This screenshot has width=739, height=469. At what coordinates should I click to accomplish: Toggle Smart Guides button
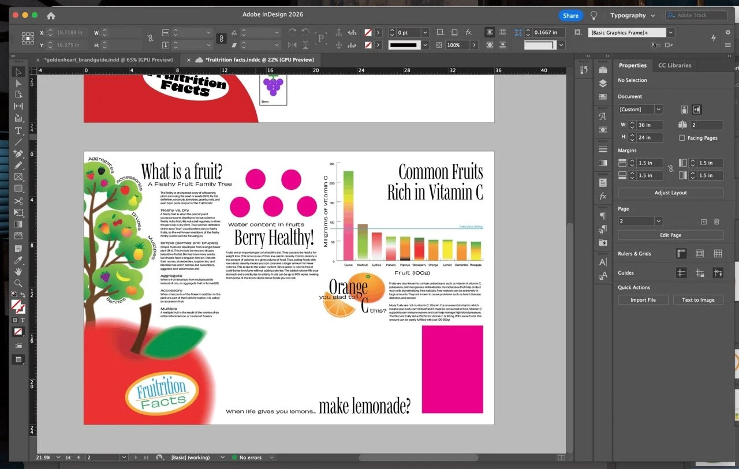pyautogui.click(x=718, y=273)
